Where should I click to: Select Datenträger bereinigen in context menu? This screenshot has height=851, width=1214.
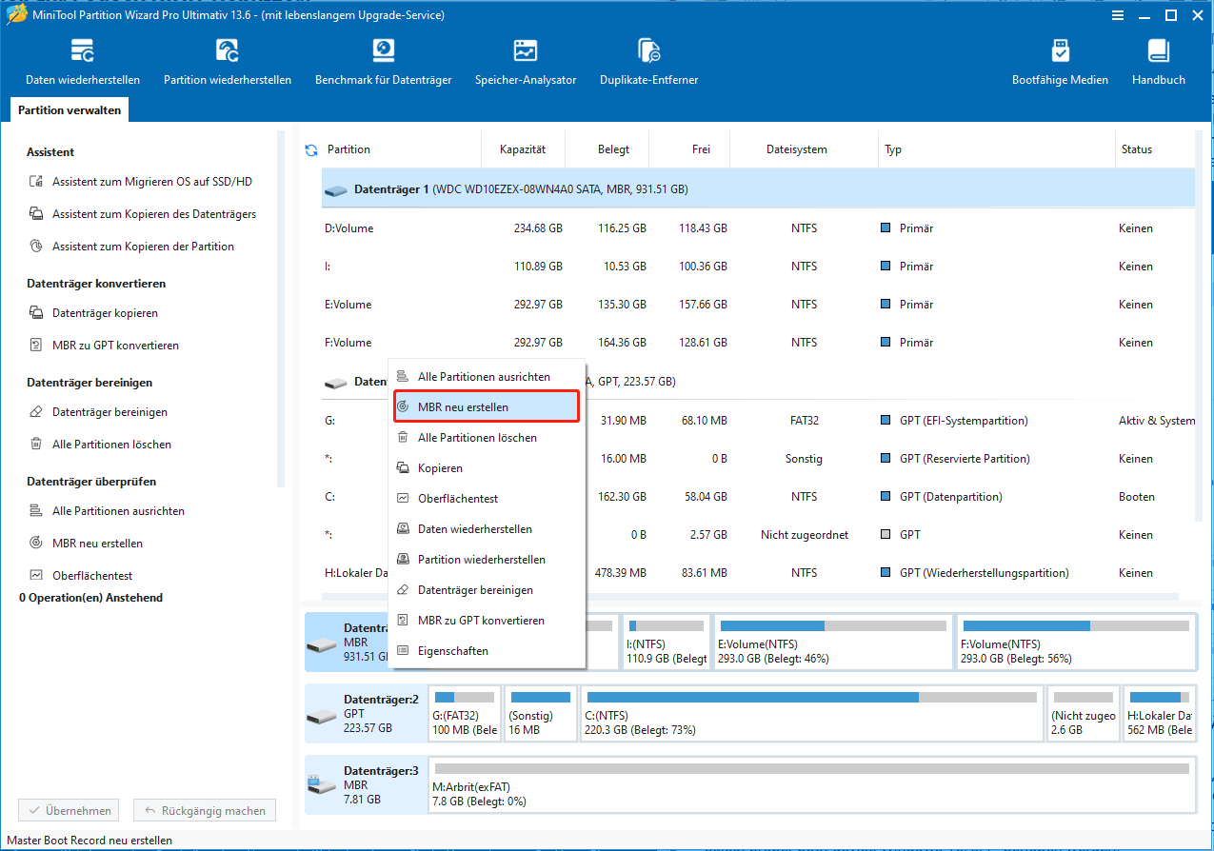tap(487, 590)
